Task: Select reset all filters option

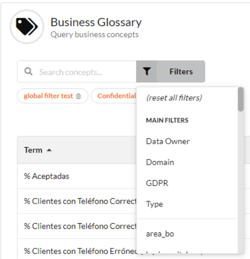Action: coord(174,98)
